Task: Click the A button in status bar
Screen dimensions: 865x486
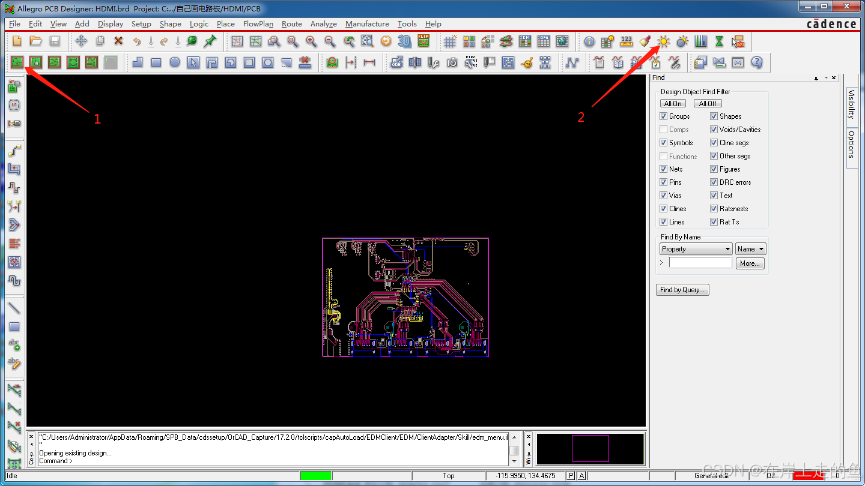Action: click(x=581, y=476)
